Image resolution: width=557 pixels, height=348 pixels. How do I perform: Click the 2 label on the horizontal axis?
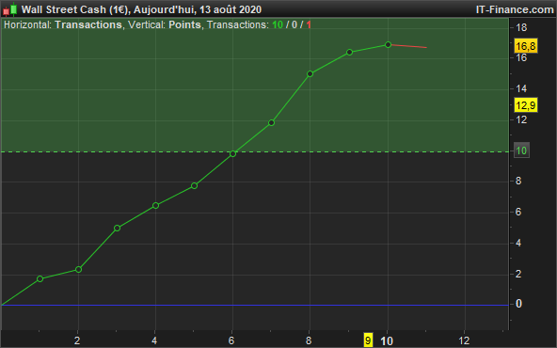click(x=77, y=340)
